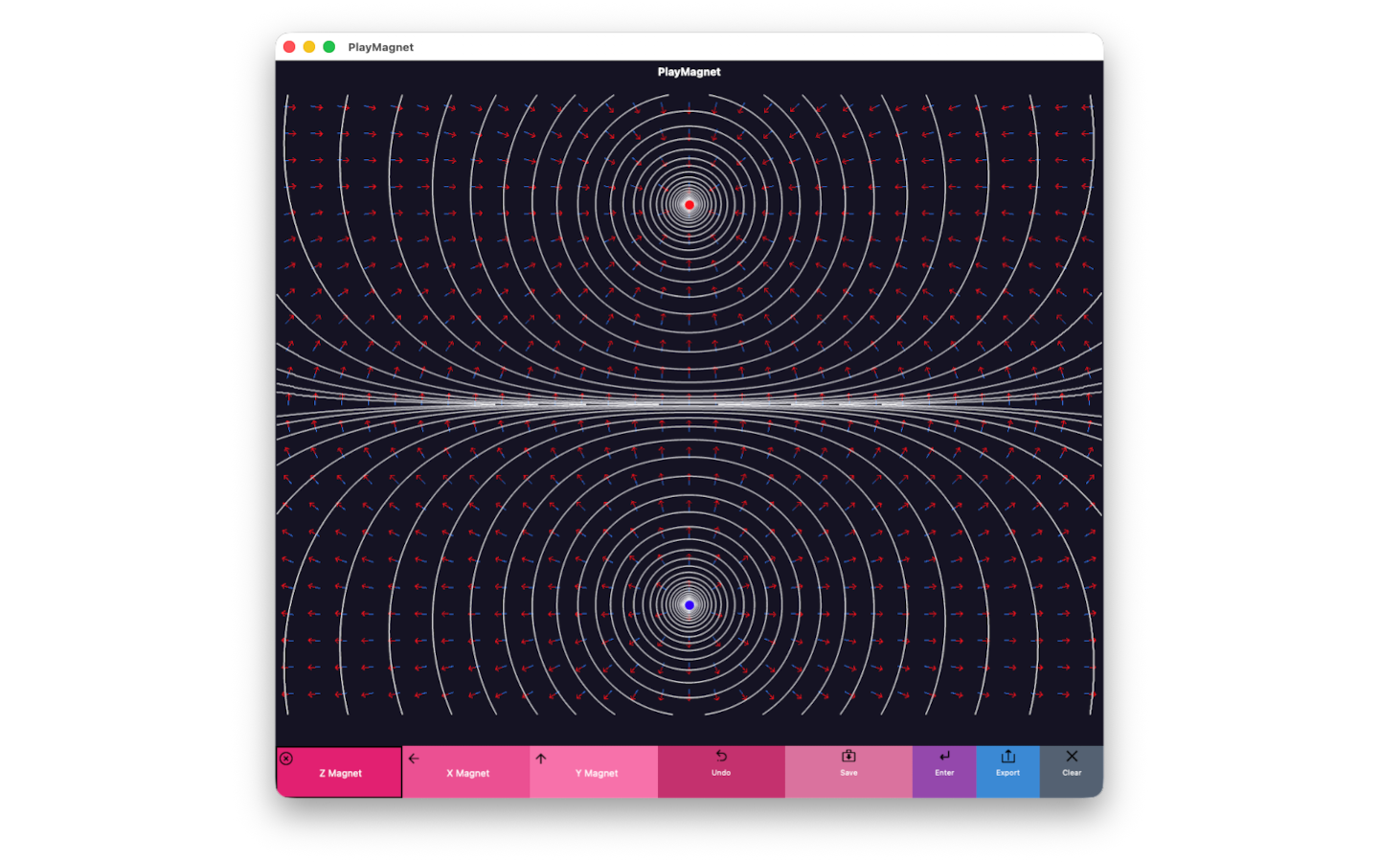Click the PlayMagnet title bar text
The height and width of the screenshot is (862, 1379).
[x=381, y=47]
